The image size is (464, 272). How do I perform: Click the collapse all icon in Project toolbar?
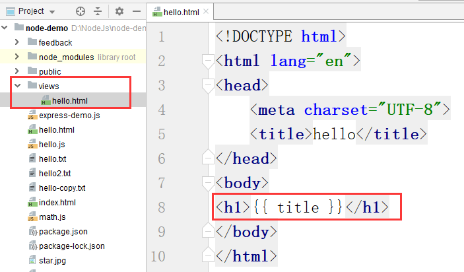tap(98, 11)
